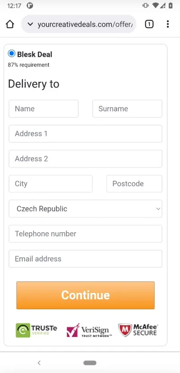Select the Address 1 field
This screenshot has width=180, height=373.
(x=85, y=134)
